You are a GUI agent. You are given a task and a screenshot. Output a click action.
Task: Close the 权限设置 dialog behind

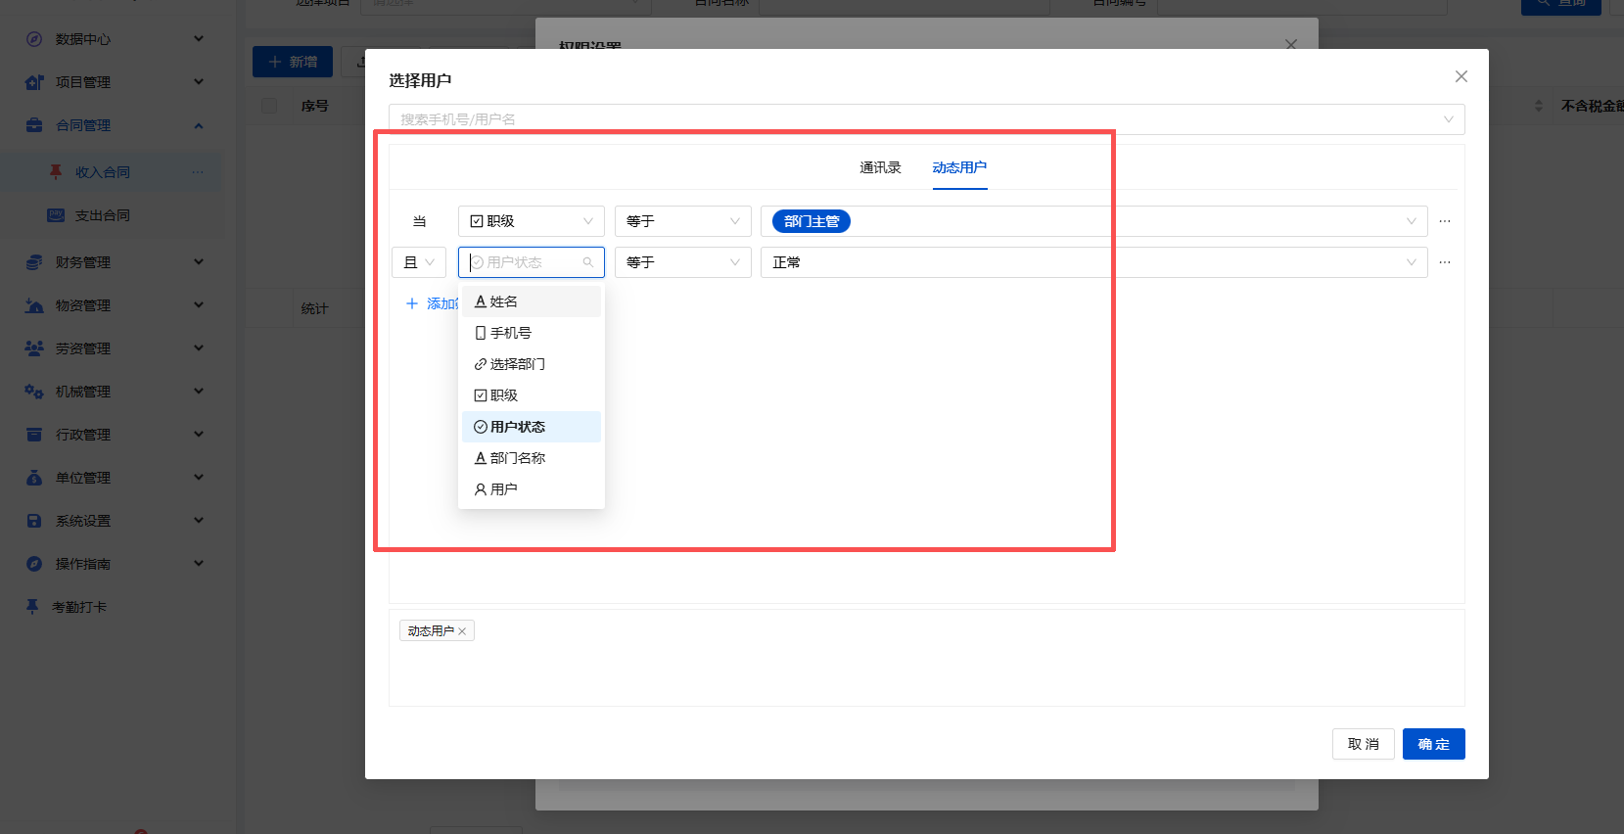[x=1291, y=44]
